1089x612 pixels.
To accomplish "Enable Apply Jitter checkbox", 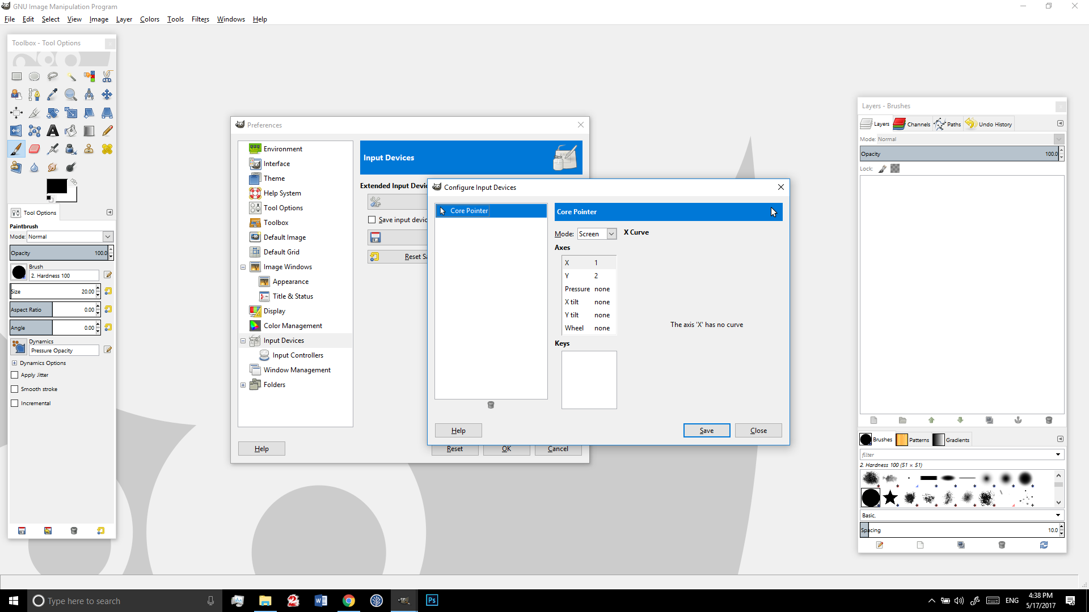I will click(15, 375).
